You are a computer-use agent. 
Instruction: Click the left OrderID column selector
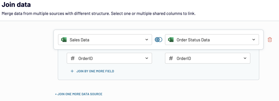tap(109, 58)
